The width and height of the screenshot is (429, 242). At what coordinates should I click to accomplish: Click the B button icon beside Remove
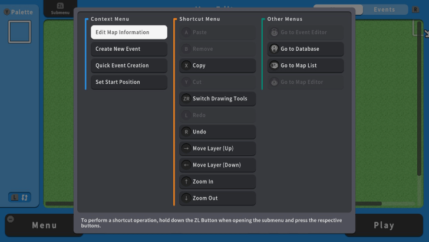[x=186, y=49]
